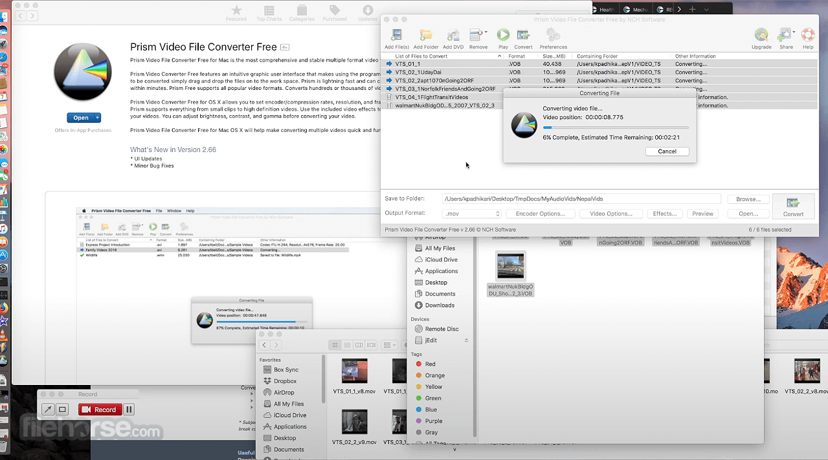This screenshot has width=828, height=460.
Task: Click the Remove toolbar icon
Action: pos(476,35)
